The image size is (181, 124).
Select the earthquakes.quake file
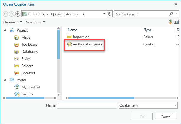coord(85,44)
